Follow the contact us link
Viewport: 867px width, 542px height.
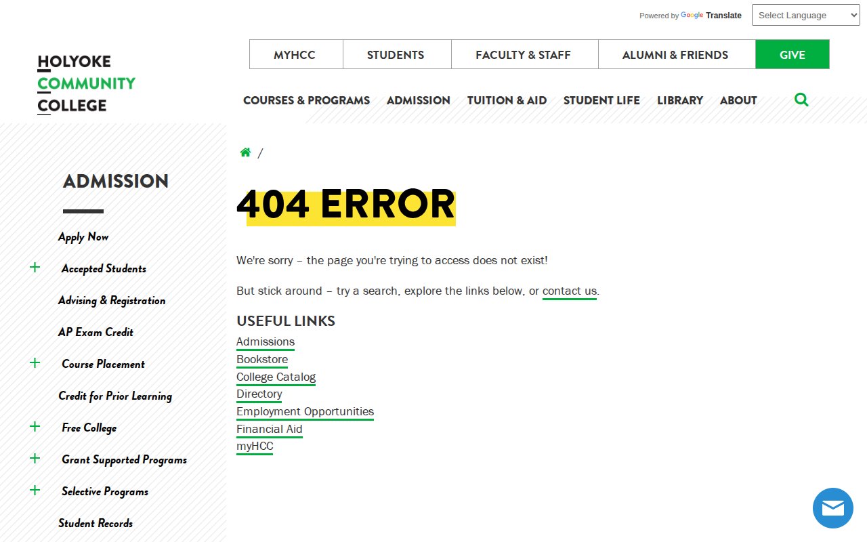coord(569,291)
